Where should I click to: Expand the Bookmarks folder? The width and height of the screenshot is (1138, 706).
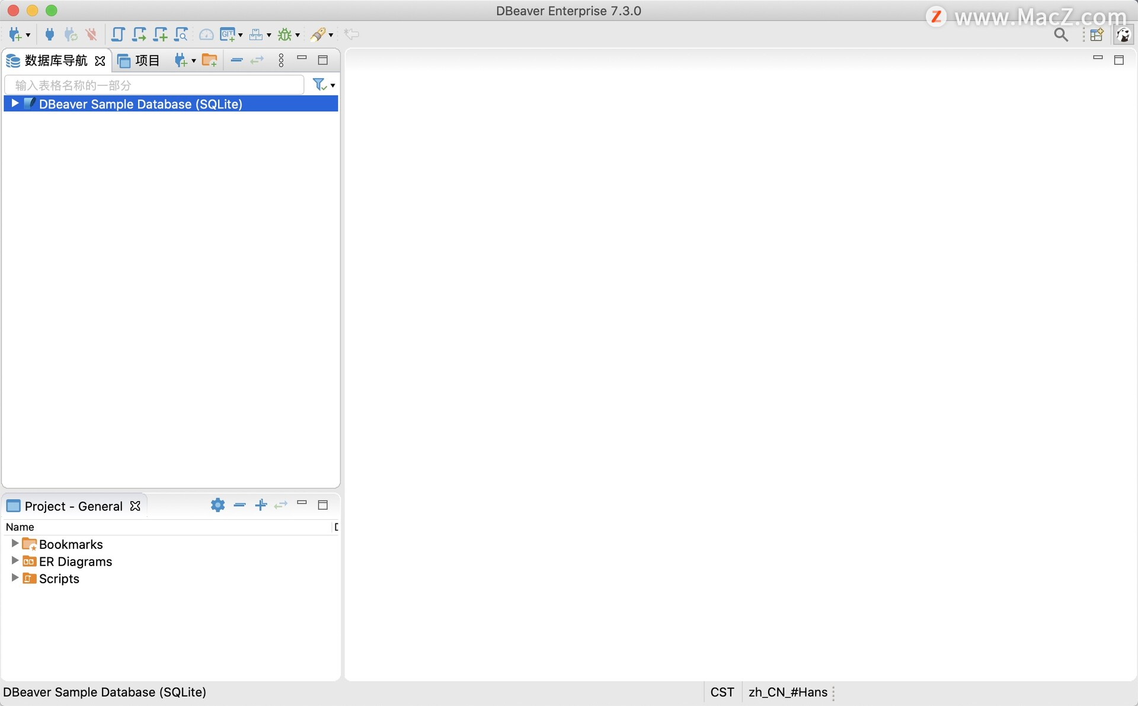tap(15, 544)
